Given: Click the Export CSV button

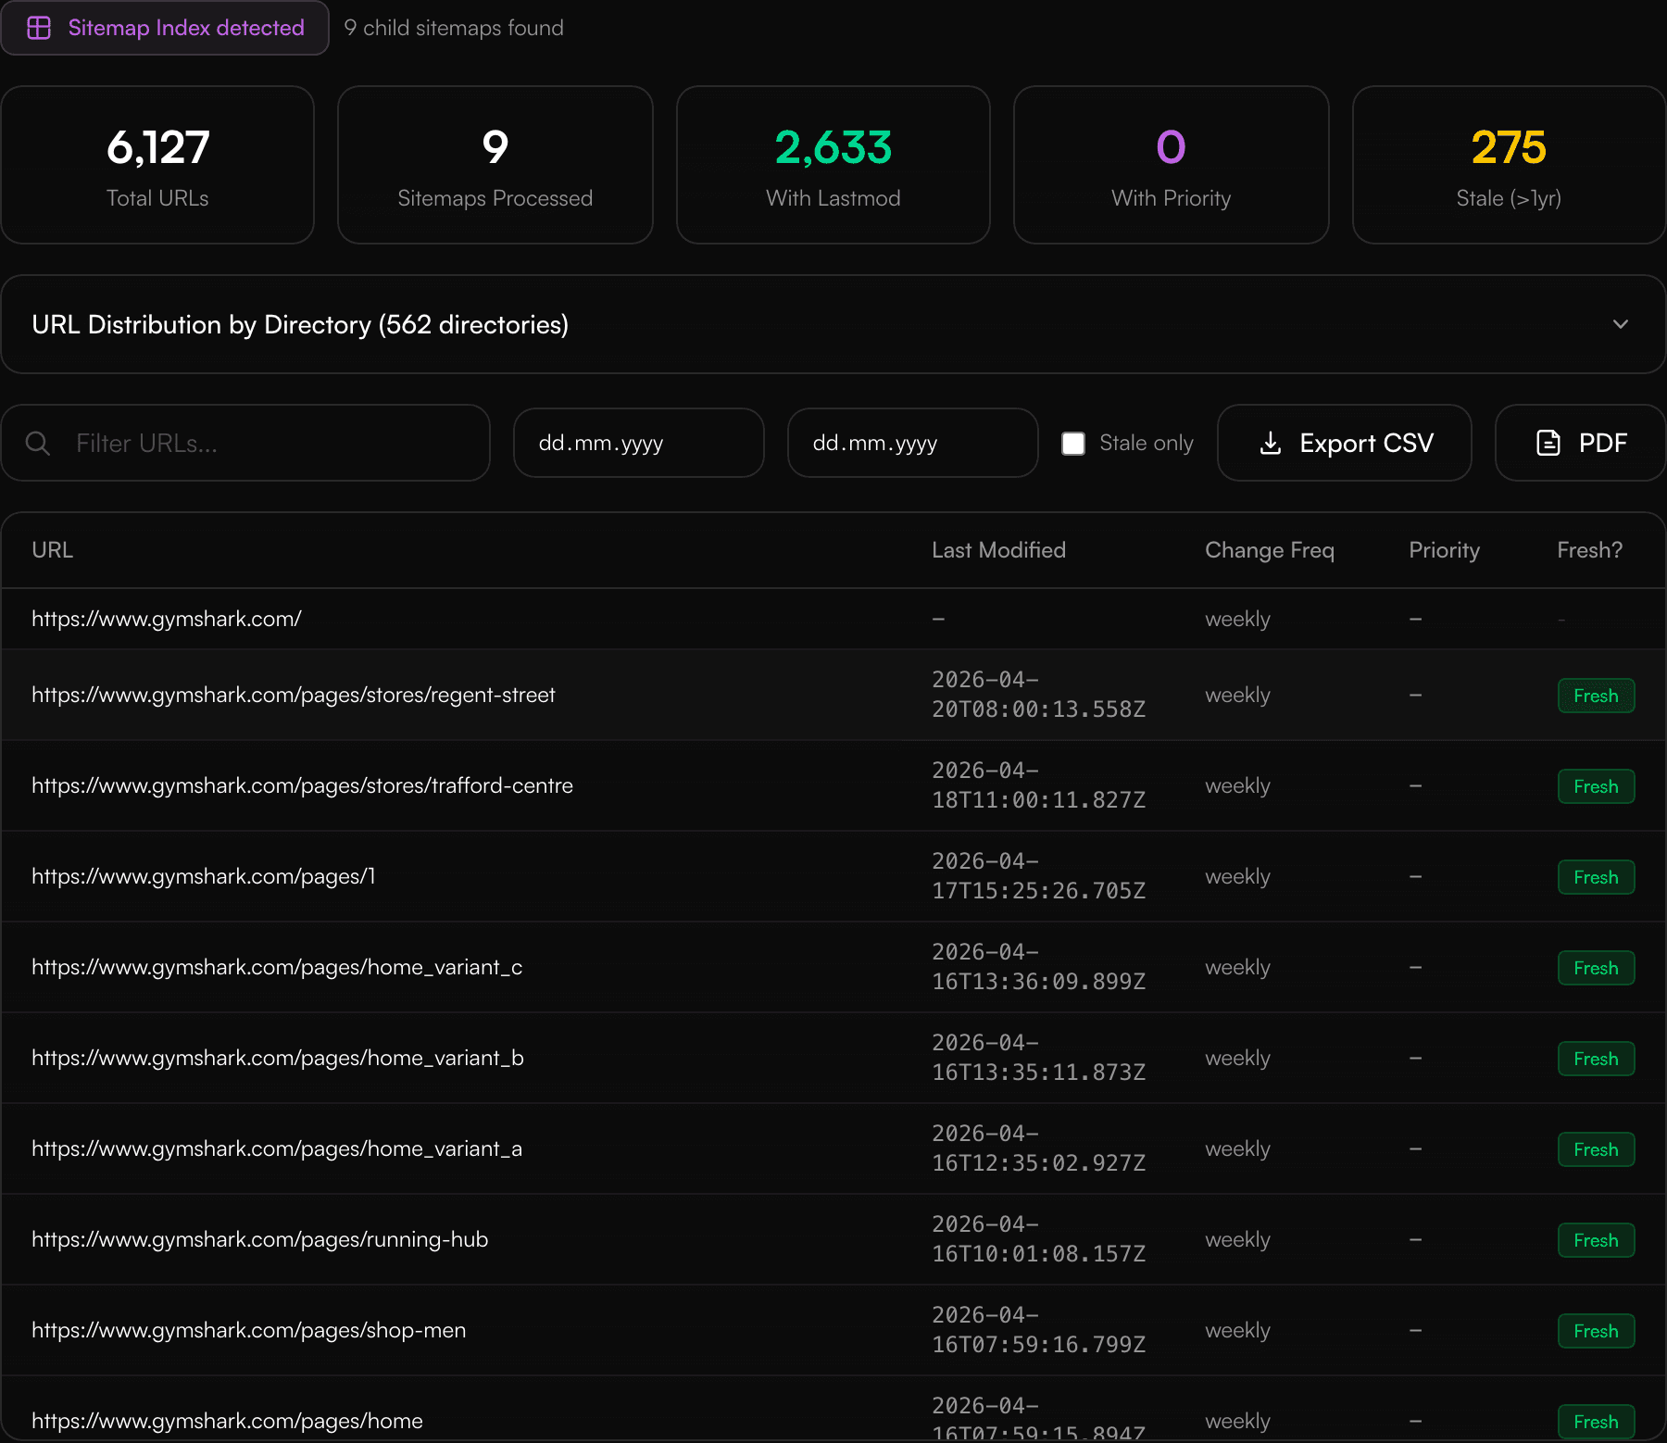Looking at the screenshot, I should click(x=1344, y=443).
